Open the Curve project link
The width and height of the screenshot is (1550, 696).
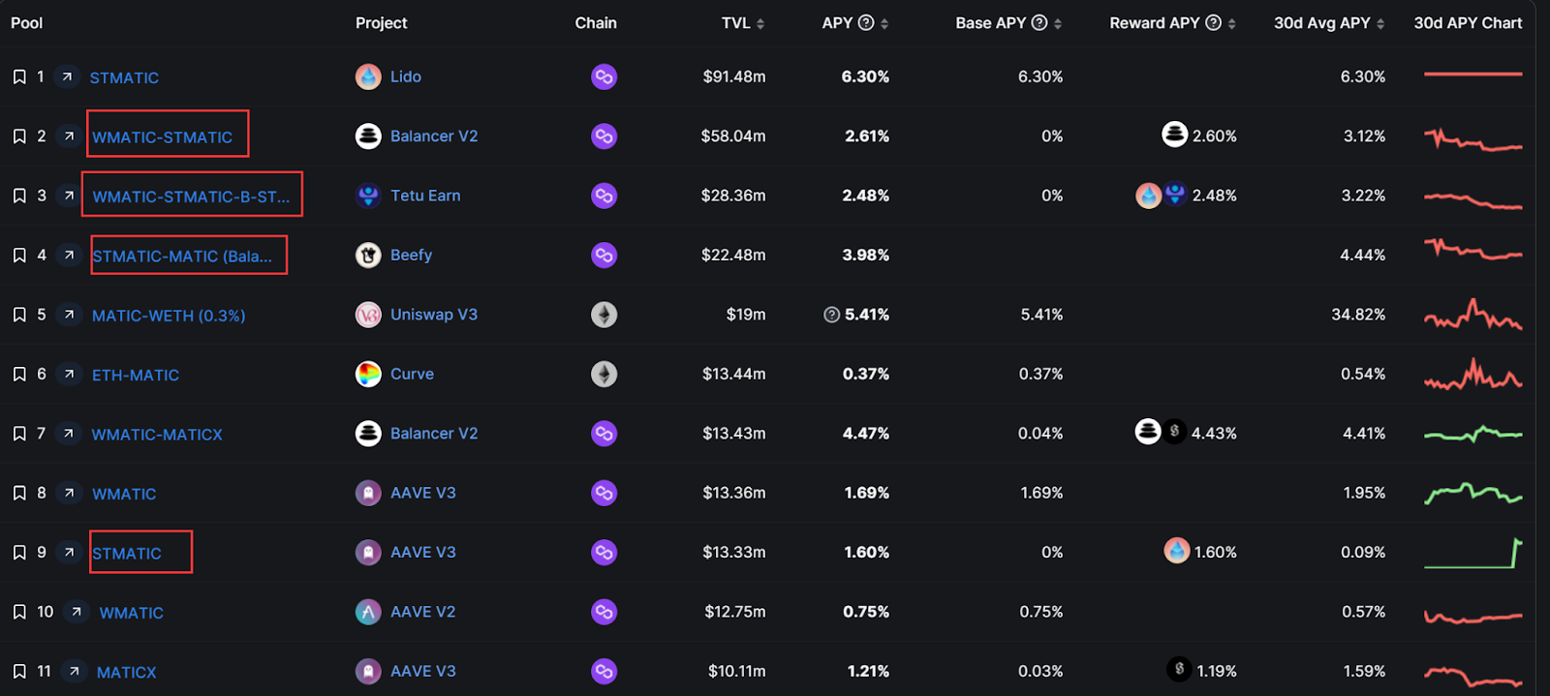[412, 374]
